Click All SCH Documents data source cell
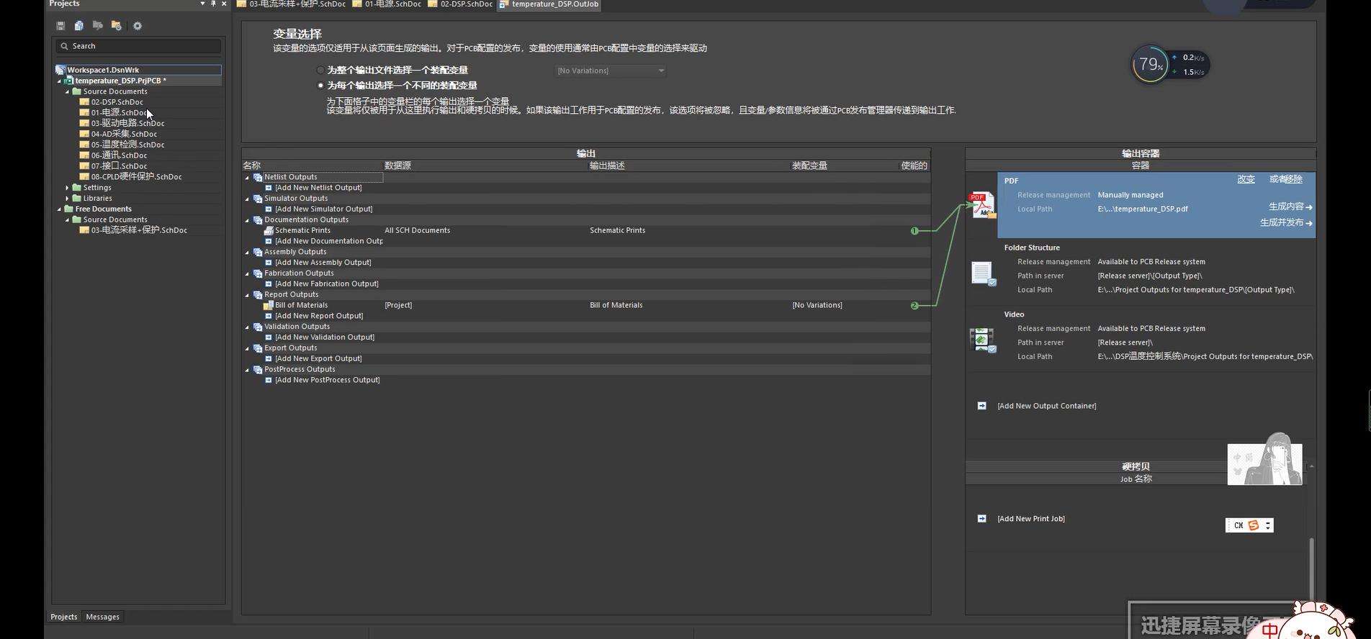This screenshot has height=639, width=1371. 417,230
